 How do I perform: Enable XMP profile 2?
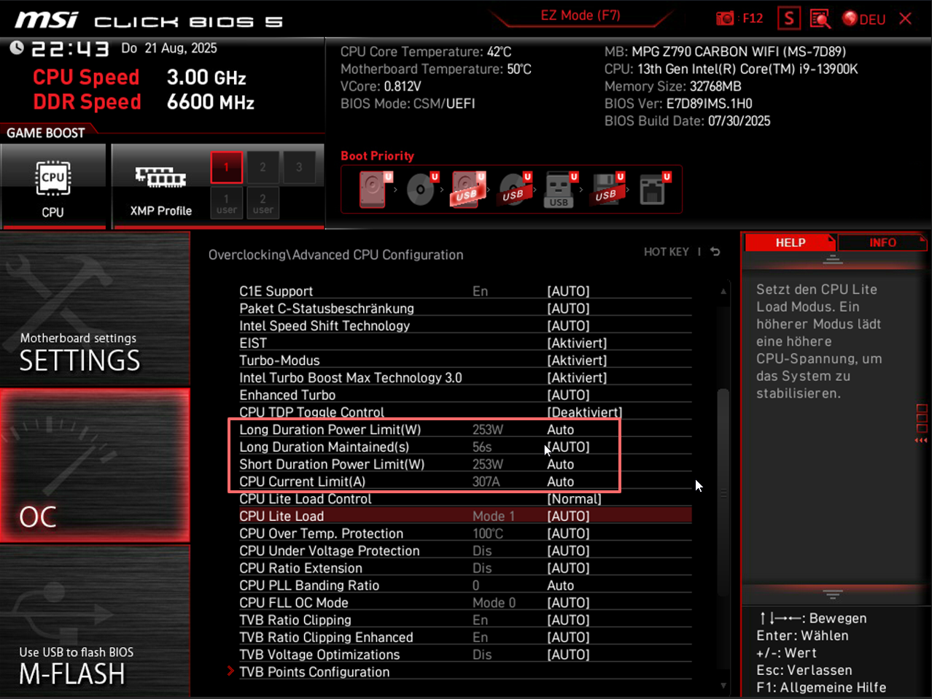pyautogui.click(x=263, y=167)
